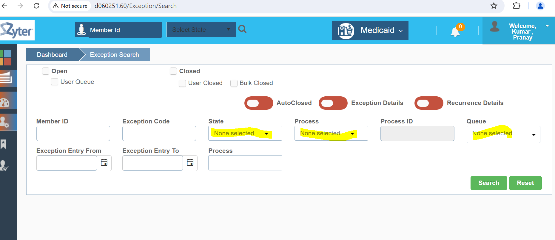
Task: Bookmark this page with the star icon
Action: tap(494, 6)
